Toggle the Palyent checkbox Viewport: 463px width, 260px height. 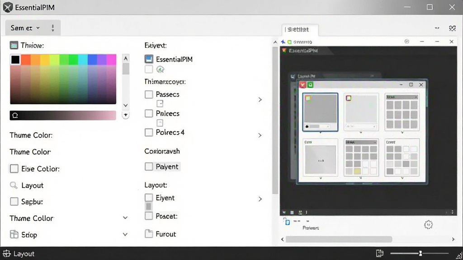tap(149, 167)
